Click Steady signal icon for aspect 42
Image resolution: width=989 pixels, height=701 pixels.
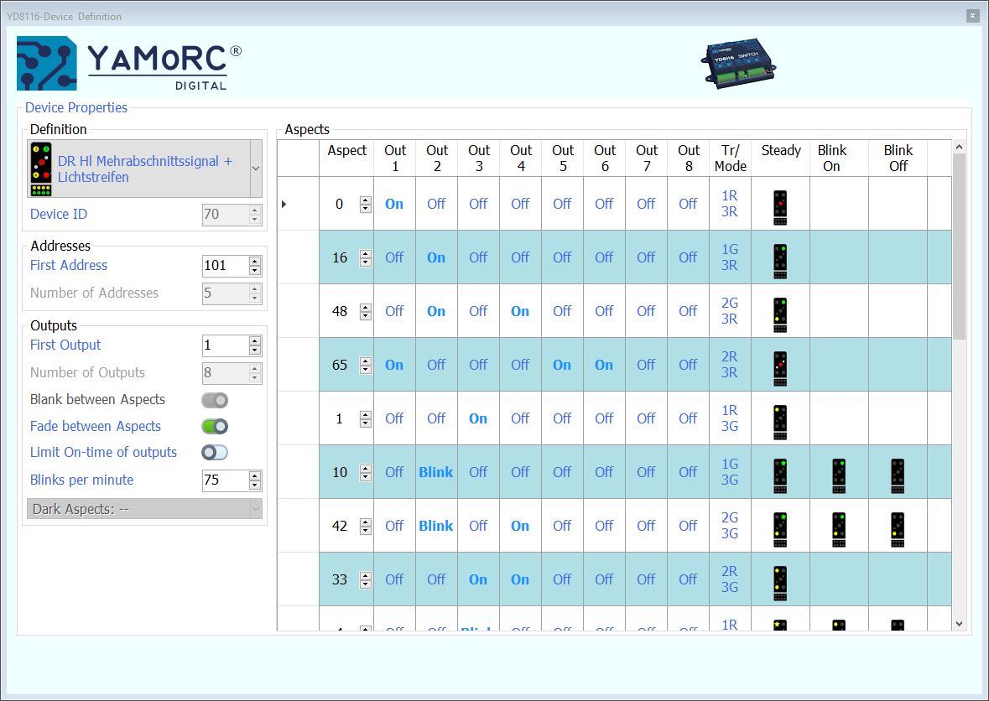tap(780, 529)
